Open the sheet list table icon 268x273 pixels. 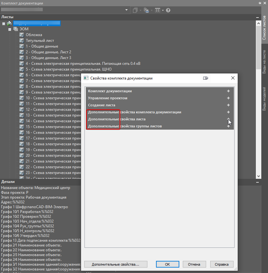[158, 10]
